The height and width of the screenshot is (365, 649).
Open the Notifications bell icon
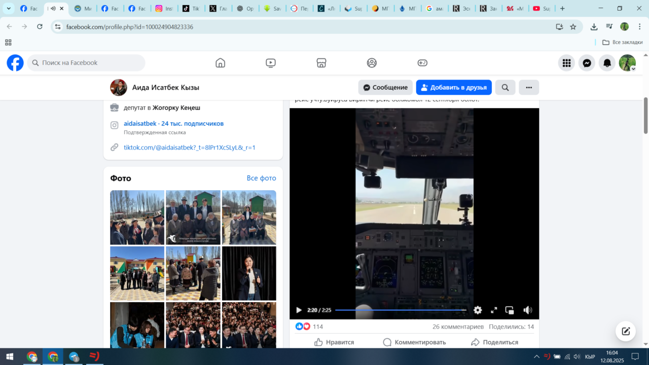607,63
